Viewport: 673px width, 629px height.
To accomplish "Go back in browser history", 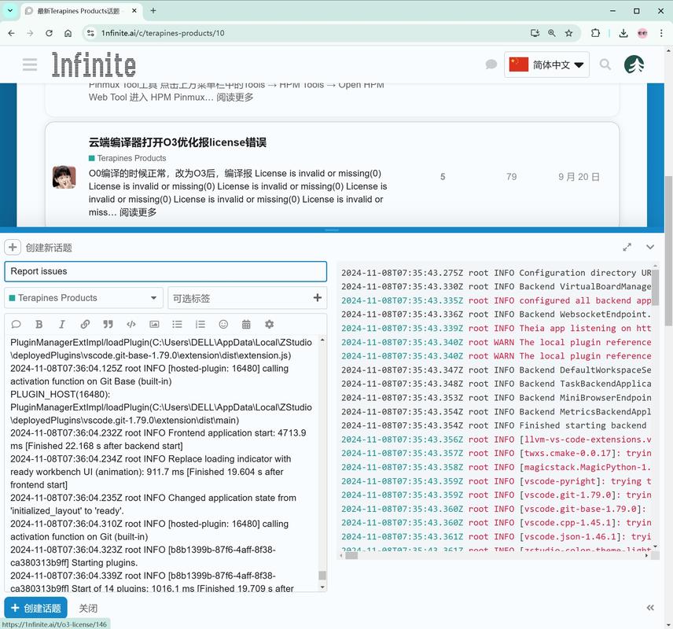I will coord(12,33).
